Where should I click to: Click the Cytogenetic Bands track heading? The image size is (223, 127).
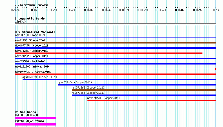(30, 18)
